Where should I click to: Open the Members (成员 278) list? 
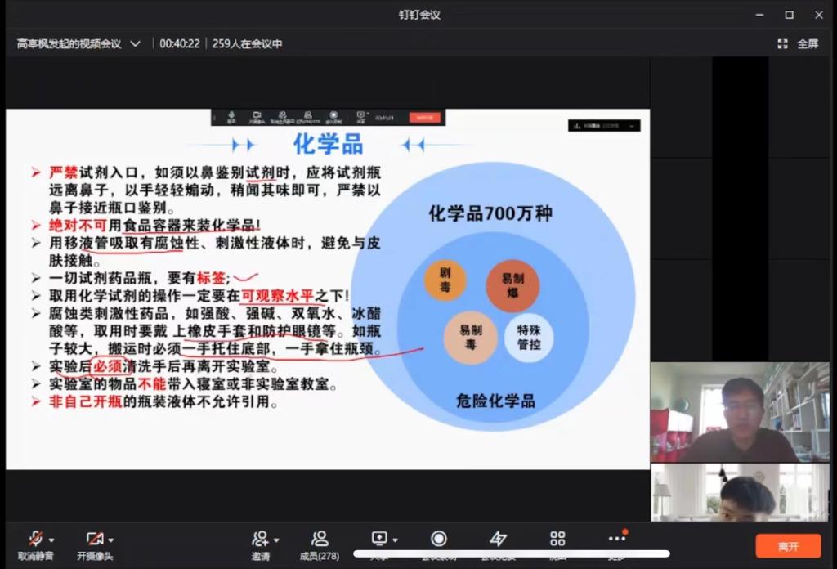[x=320, y=539]
